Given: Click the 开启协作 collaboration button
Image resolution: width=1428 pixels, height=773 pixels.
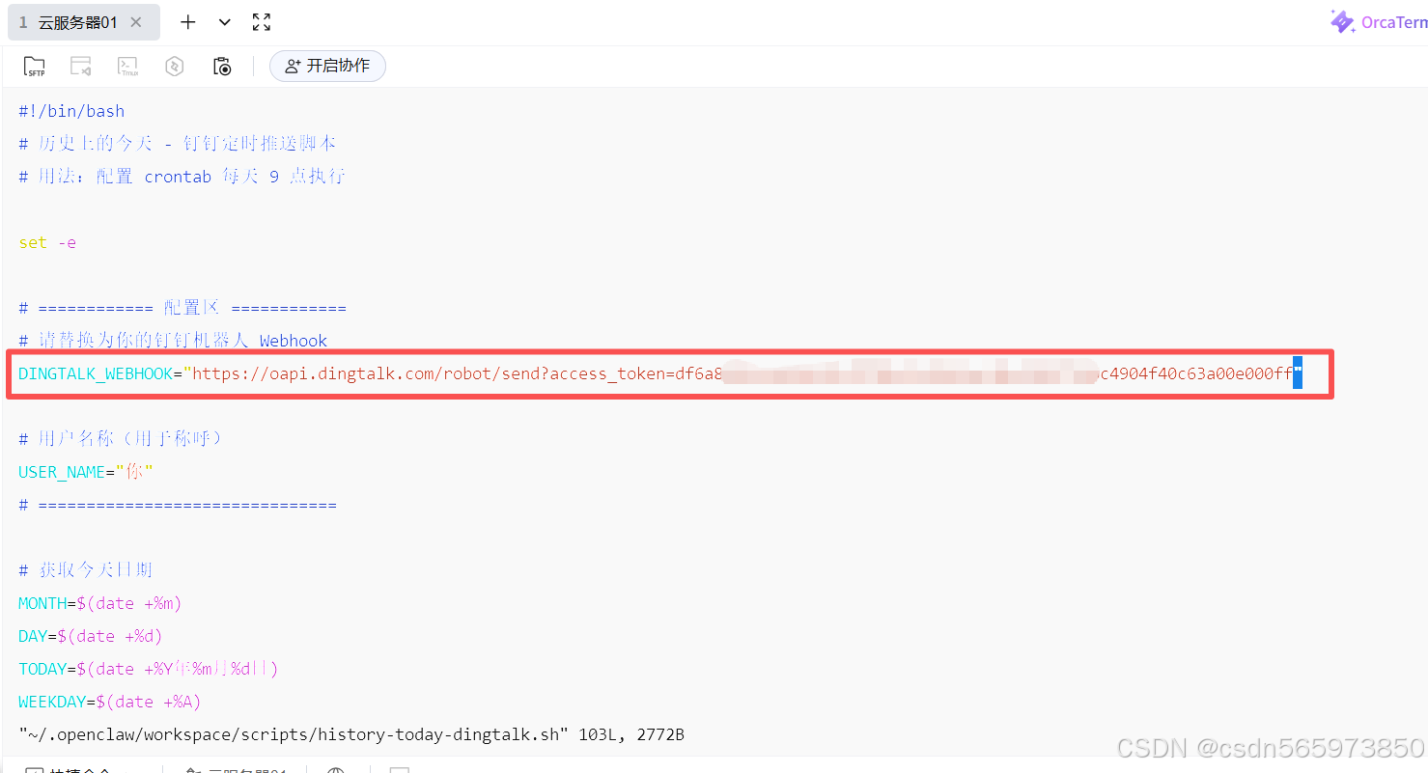Looking at the screenshot, I should tap(327, 66).
